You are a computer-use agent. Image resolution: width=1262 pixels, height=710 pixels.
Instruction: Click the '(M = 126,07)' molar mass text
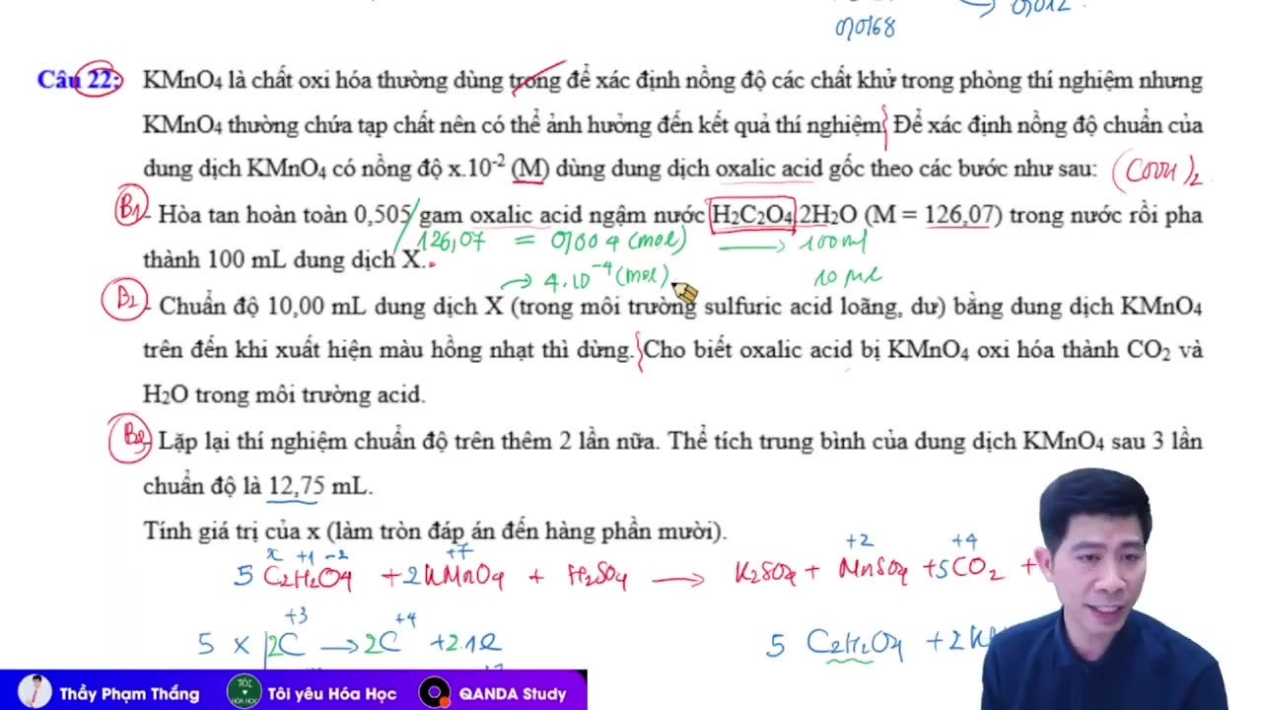(934, 214)
